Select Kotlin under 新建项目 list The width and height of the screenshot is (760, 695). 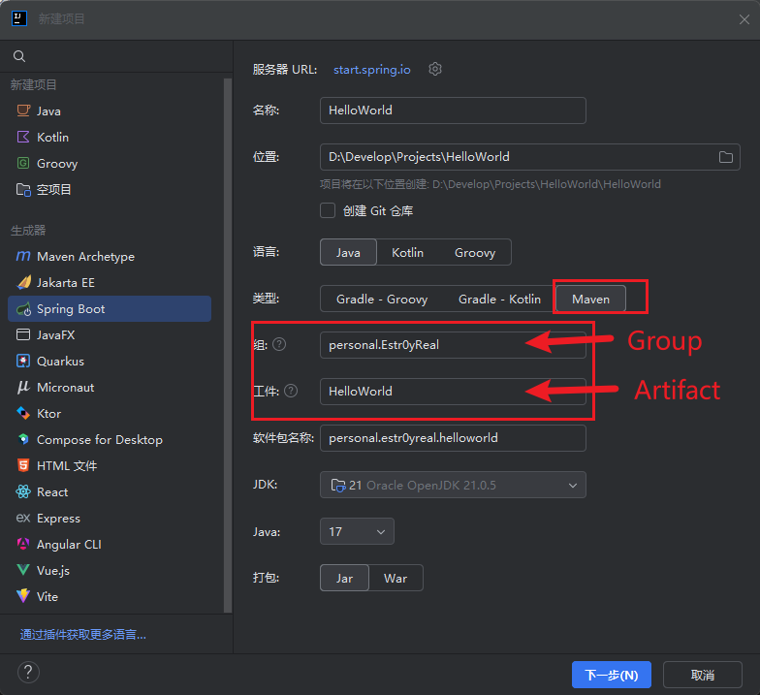(x=52, y=138)
